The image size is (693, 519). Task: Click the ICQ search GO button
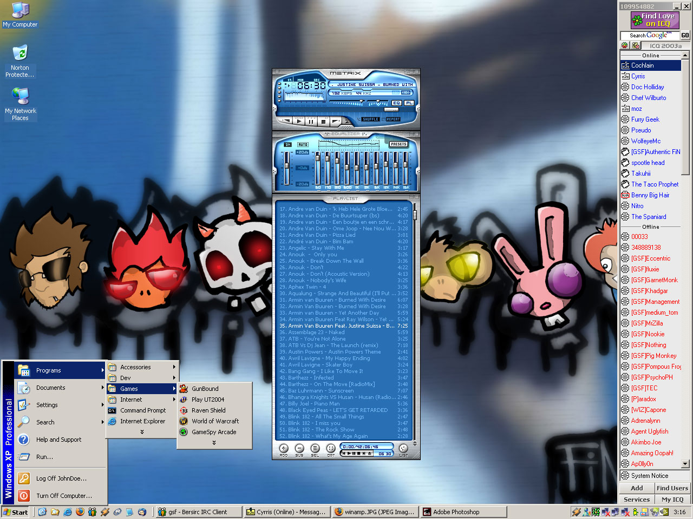[685, 36]
